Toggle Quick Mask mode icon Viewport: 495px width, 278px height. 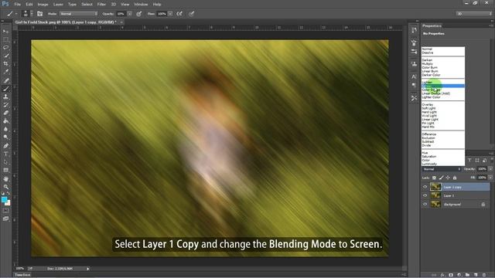(5, 211)
